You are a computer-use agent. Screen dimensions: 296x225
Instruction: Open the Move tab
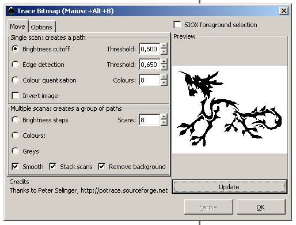[x=17, y=27]
